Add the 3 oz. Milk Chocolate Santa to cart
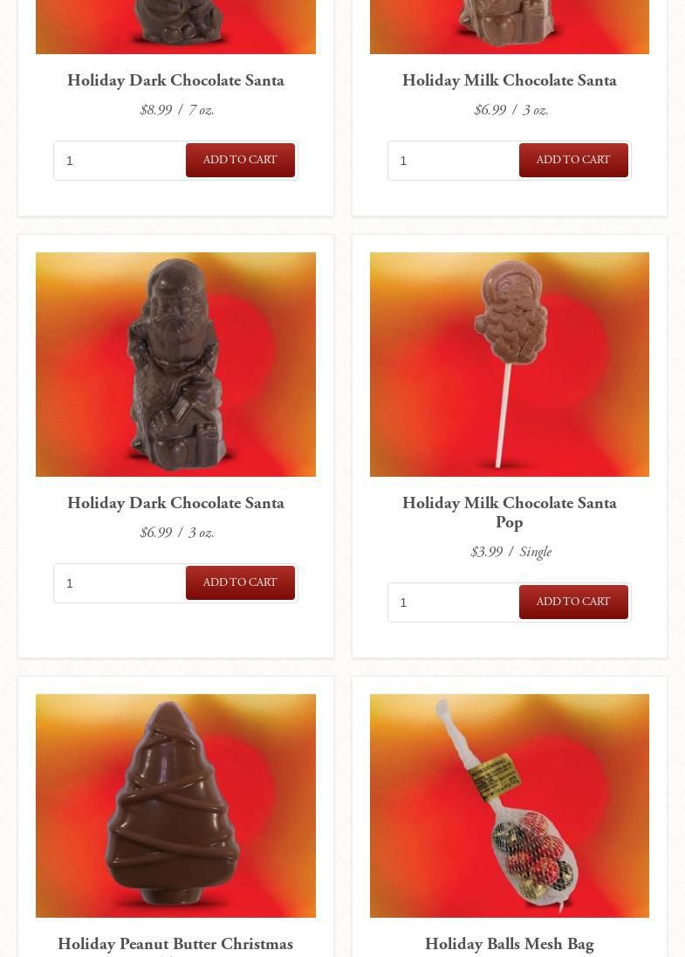This screenshot has height=957, width=685. click(x=573, y=160)
